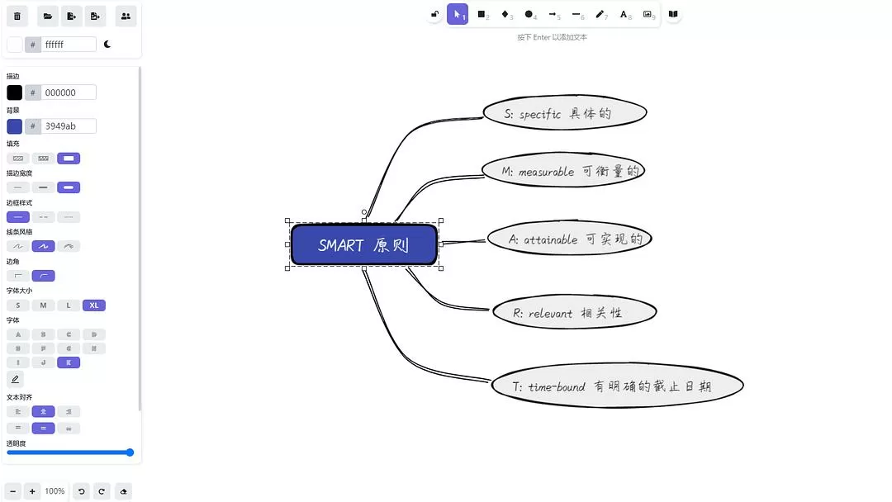
Task: Select sharp corner edge option
Action: tap(18, 276)
